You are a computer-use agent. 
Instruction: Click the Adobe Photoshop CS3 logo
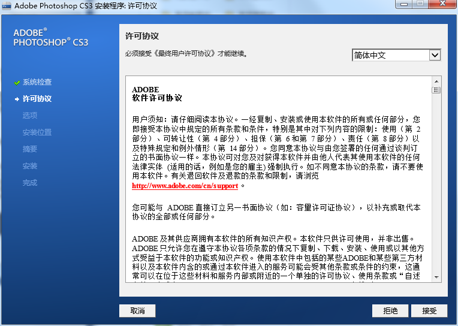coord(51,37)
